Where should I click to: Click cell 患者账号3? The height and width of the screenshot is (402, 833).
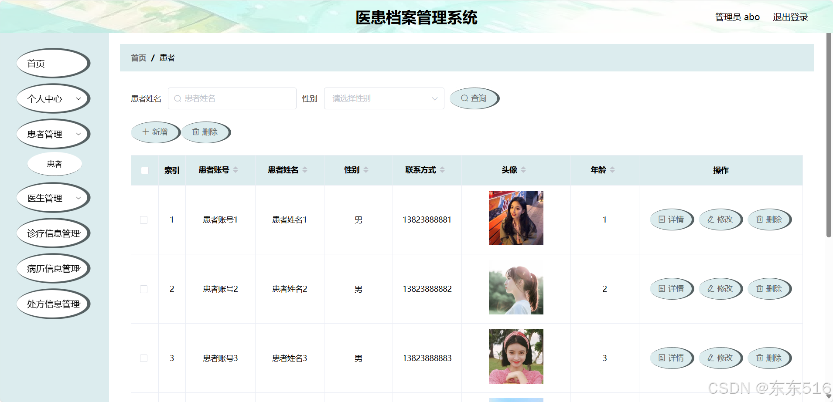[220, 358]
